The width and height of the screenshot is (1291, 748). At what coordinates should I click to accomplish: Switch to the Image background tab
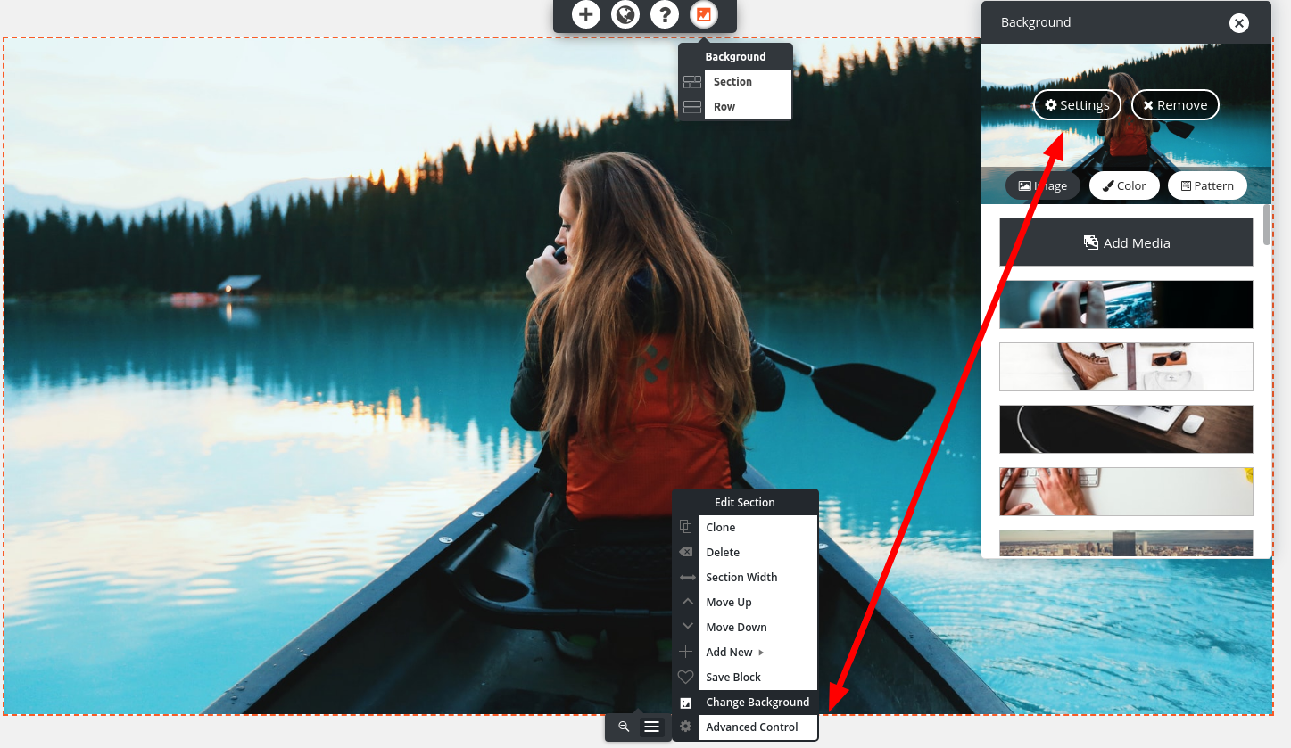point(1043,185)
